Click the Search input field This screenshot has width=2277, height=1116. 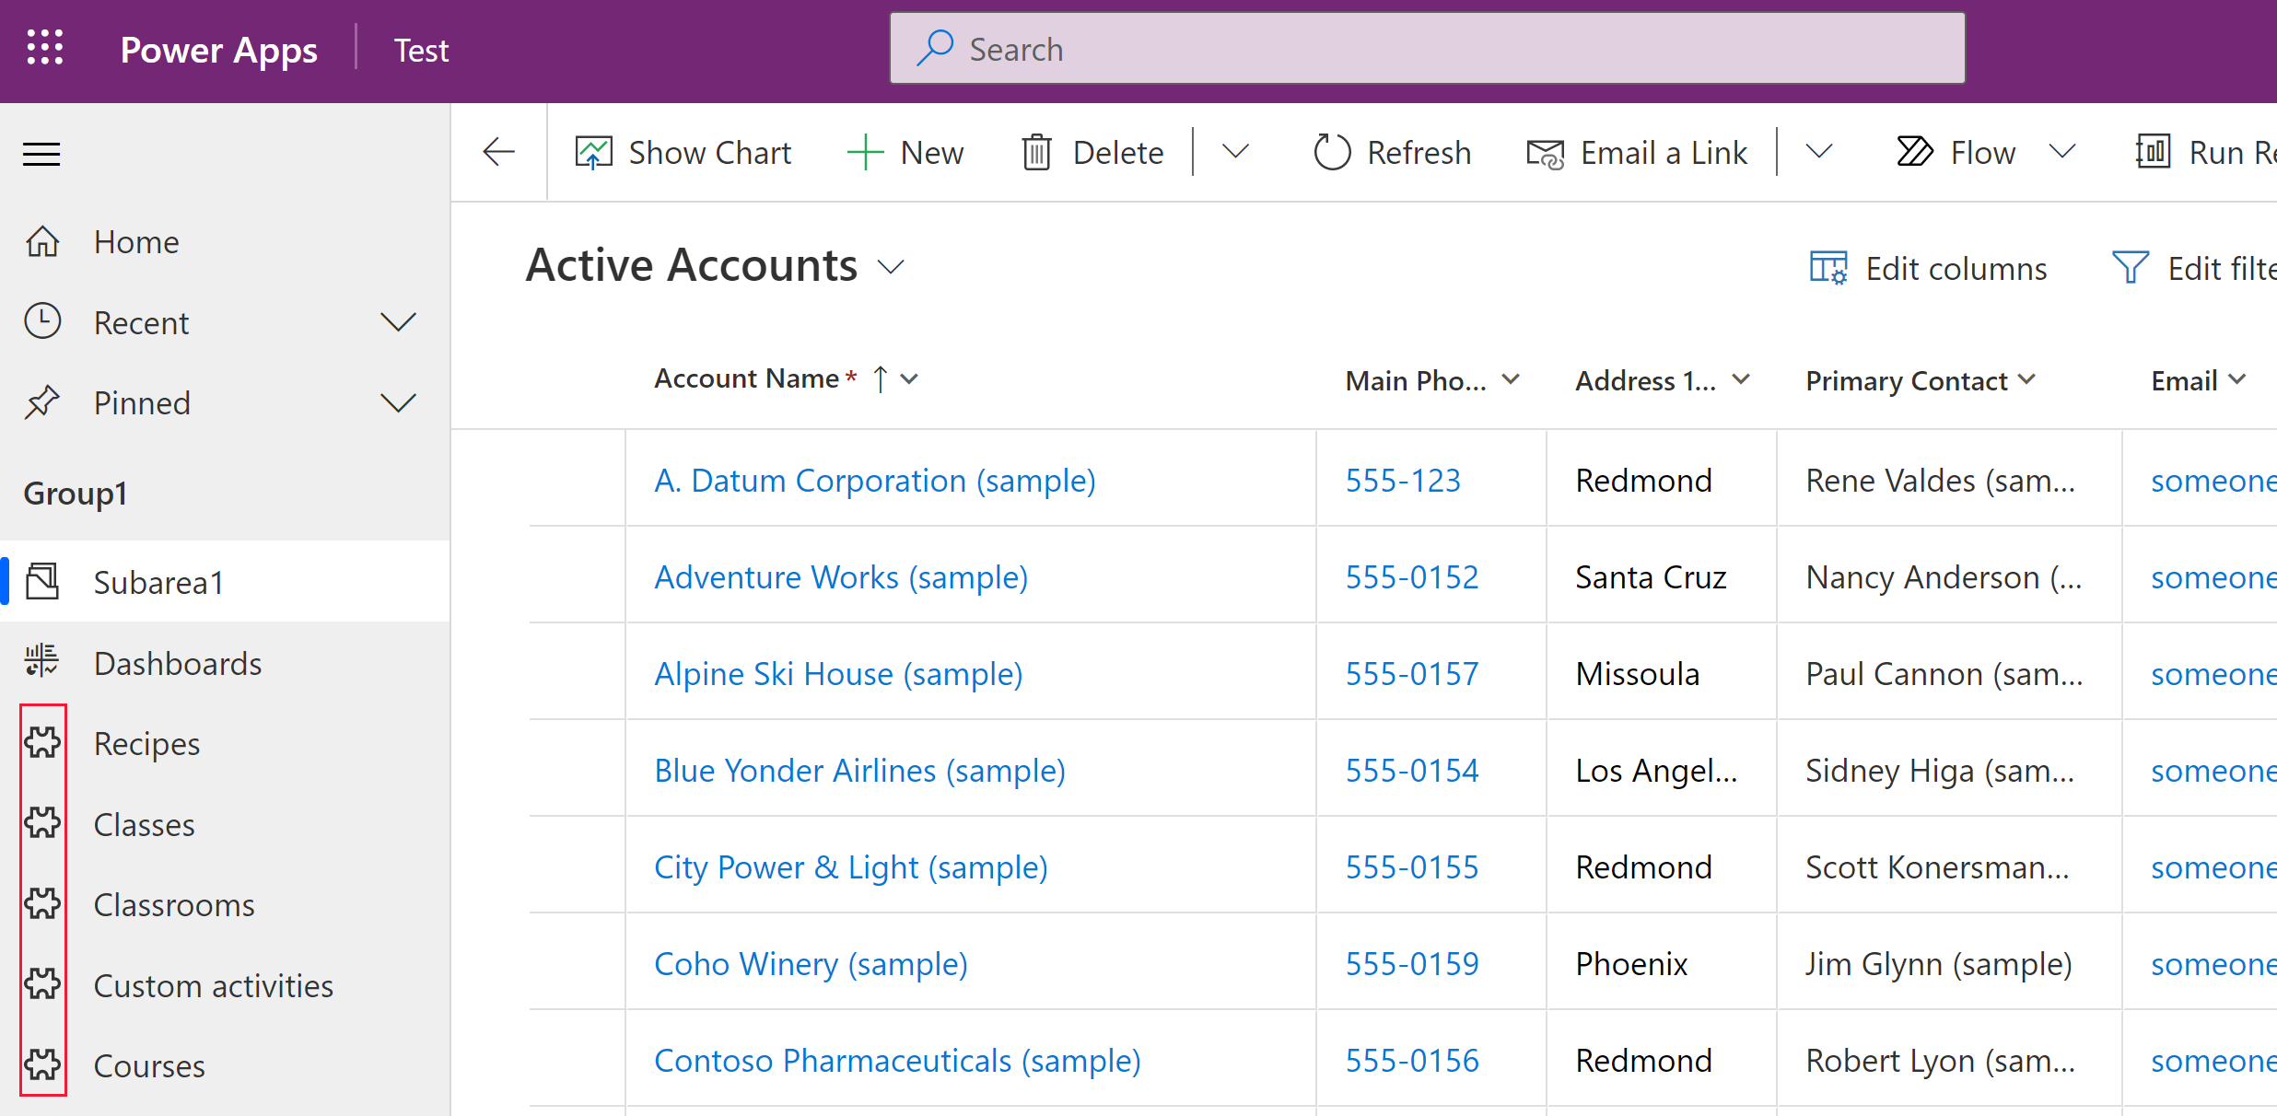click(1429, 50)
